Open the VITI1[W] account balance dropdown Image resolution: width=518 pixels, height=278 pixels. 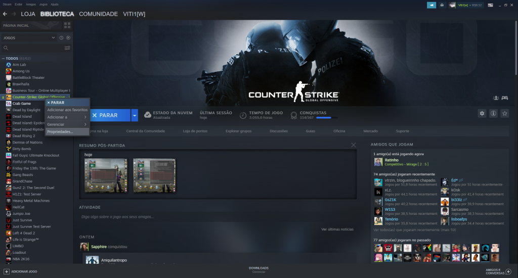click(470, 5)
